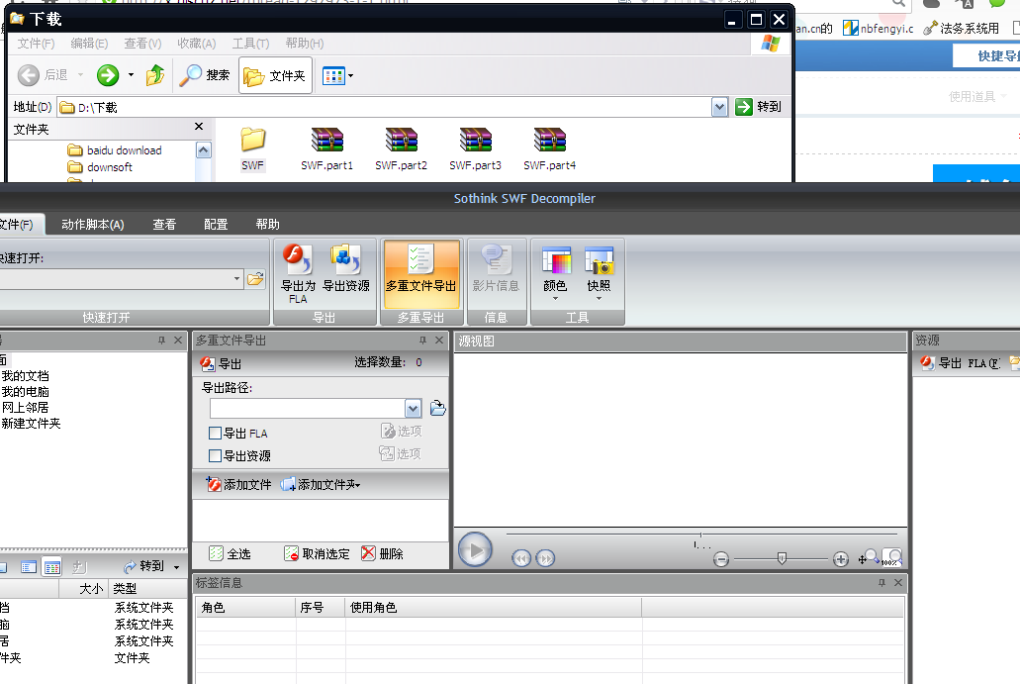Switch to the 查看 tab in Sothink
Image resolution: width=1020 pixels, height=684 pixels.
click(164, 225)
